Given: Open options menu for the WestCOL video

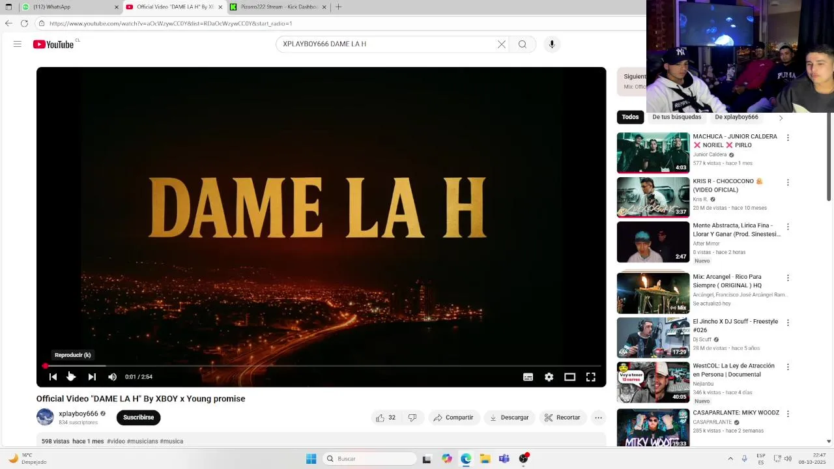Looking at the screenshot, I should click(788, 367).
